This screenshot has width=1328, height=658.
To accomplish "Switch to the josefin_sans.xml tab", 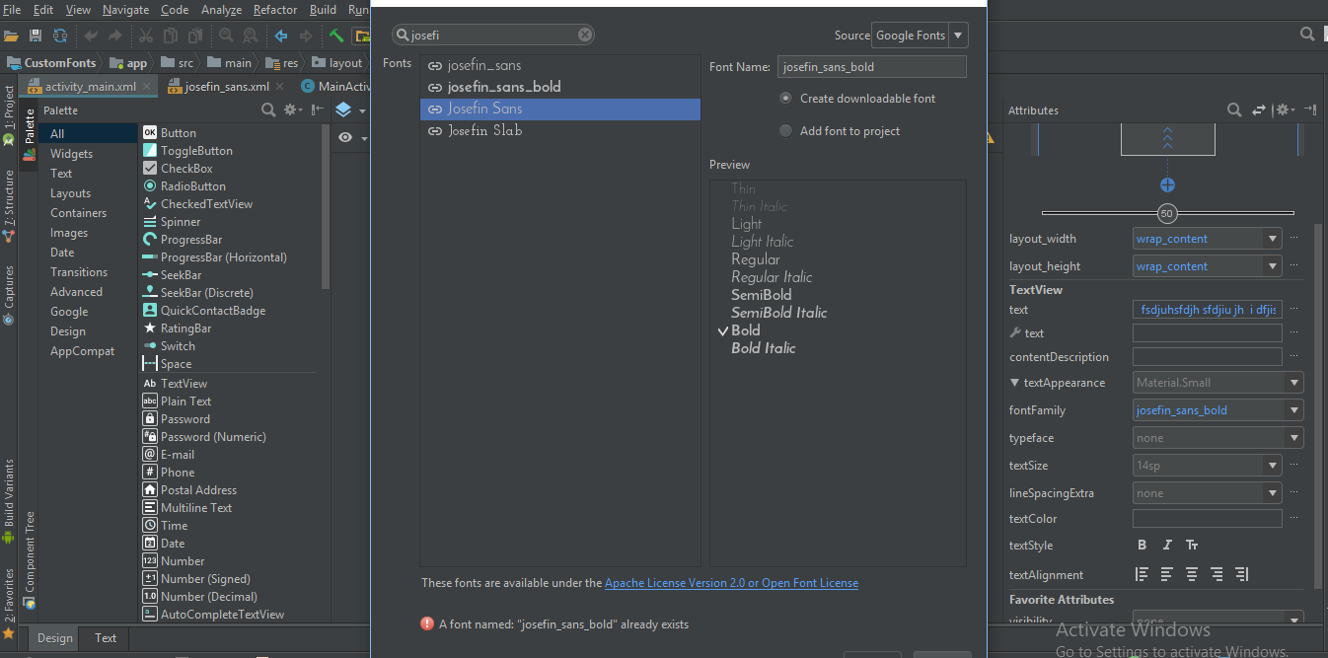I will [x=227, y=87].
